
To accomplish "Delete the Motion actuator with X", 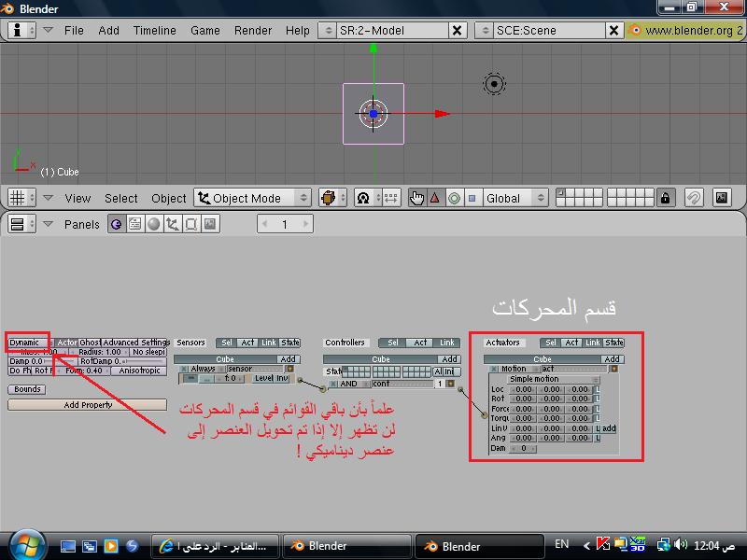I will point(494,369).
